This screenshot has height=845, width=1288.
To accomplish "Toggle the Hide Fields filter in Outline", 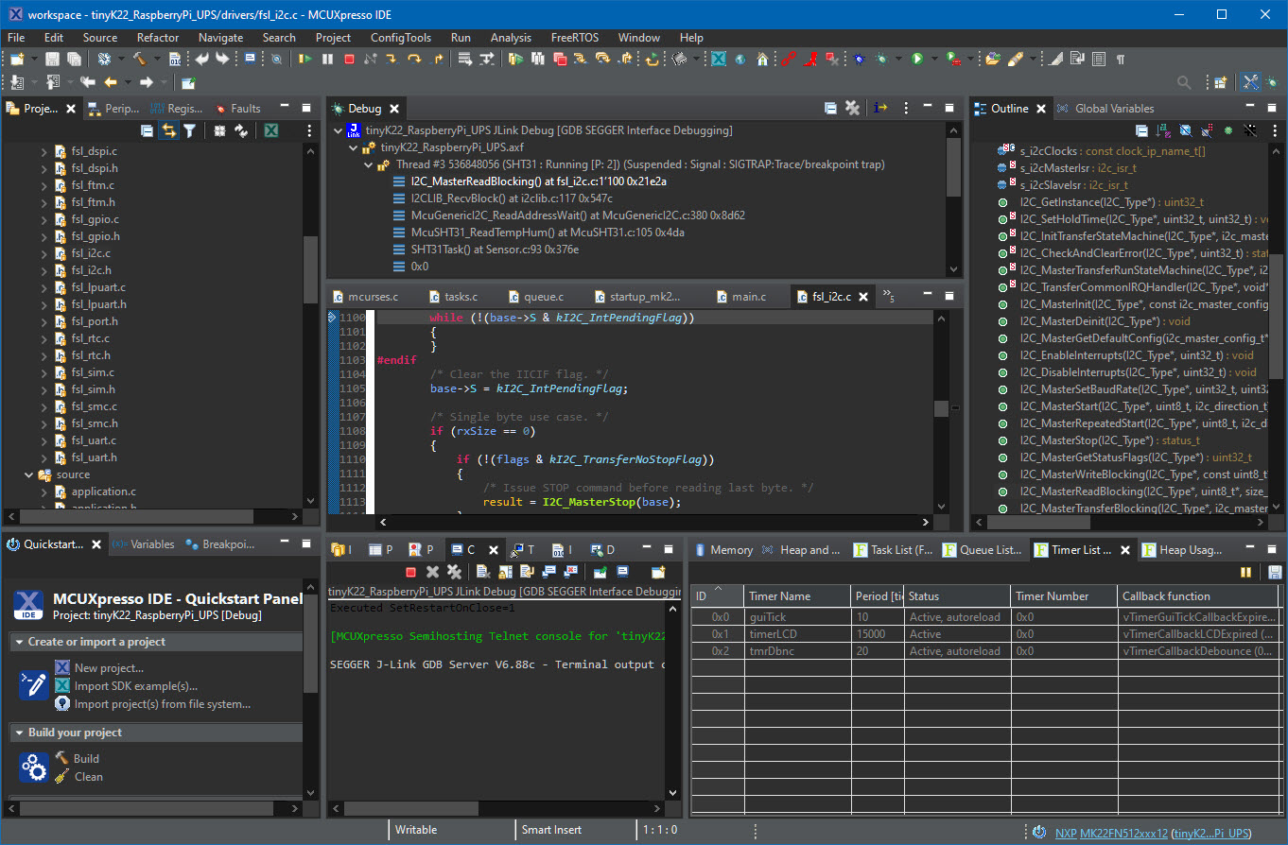I will pyautogui.click(x=1185, y=130).
